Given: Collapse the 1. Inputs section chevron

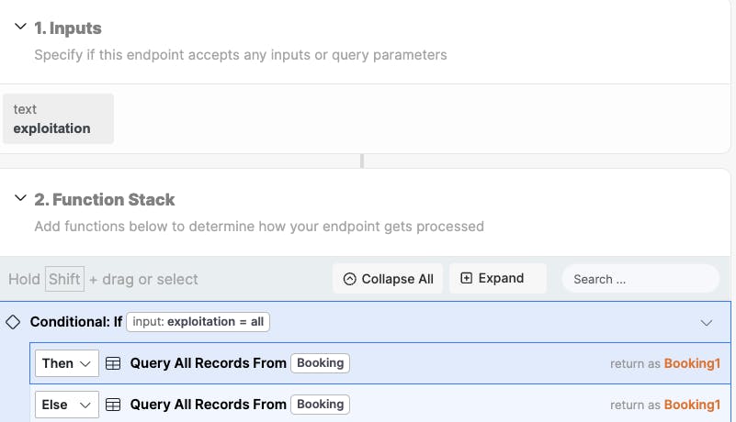Looking at the screenshot, I should pyautogui.click(x=20, y=27).
